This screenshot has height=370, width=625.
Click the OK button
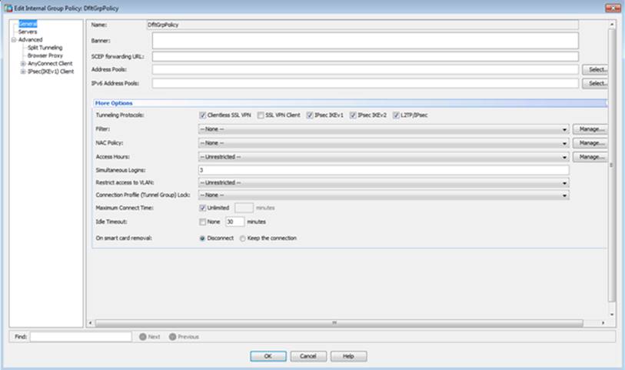[268, 356]
